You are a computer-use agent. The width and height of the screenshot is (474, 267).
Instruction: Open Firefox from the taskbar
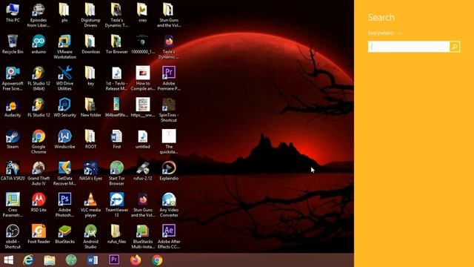pyautogui.click(x=136, y=260)
